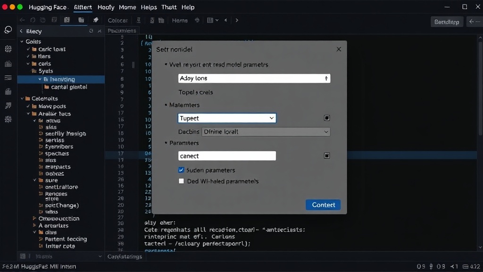483x272 pixels.
Task: Collapse the Golrs tree node
Action: 22,42
